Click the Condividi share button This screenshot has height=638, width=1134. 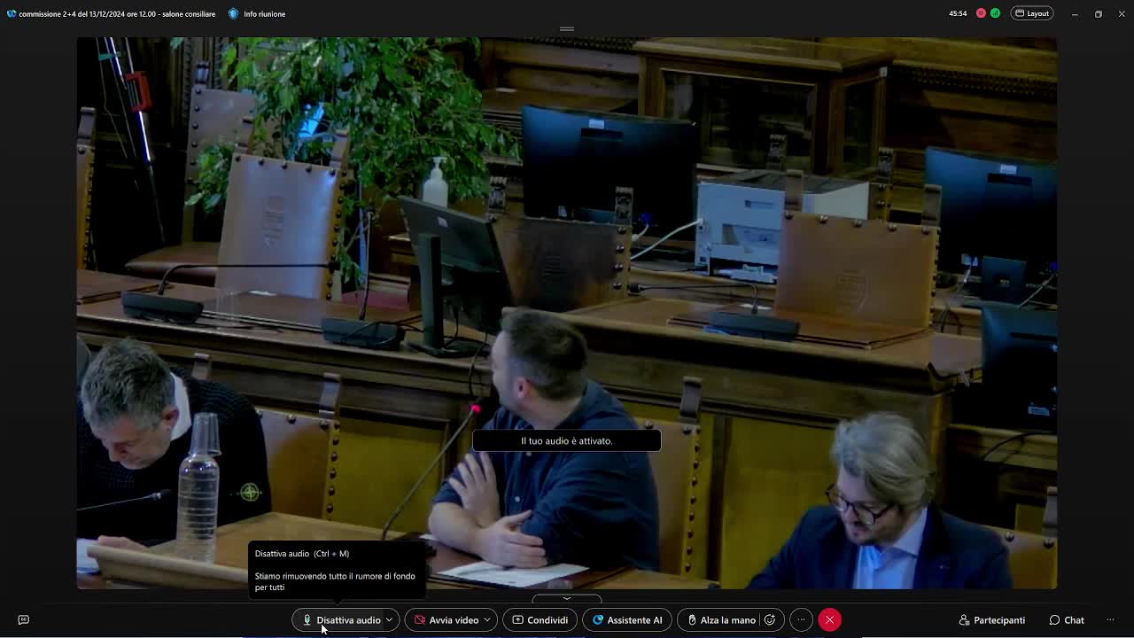coord(540,620)
